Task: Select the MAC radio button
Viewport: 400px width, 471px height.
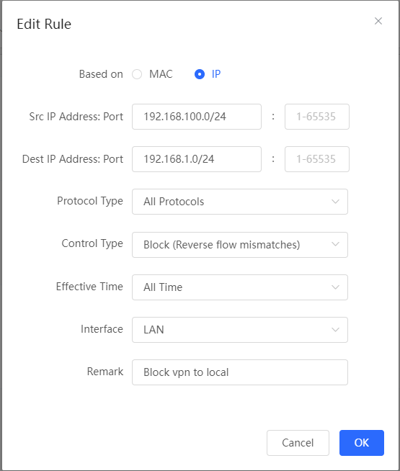Action: click(137, 74)
